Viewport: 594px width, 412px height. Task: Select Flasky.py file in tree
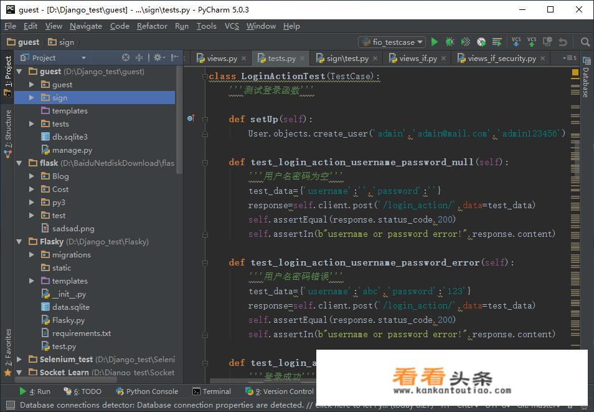64,320
